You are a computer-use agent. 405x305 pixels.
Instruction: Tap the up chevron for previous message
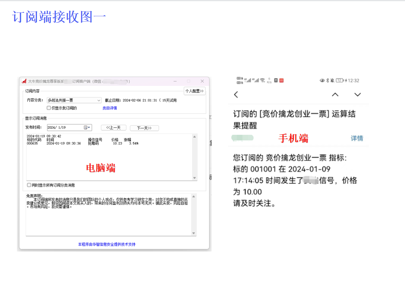(335, 95)
